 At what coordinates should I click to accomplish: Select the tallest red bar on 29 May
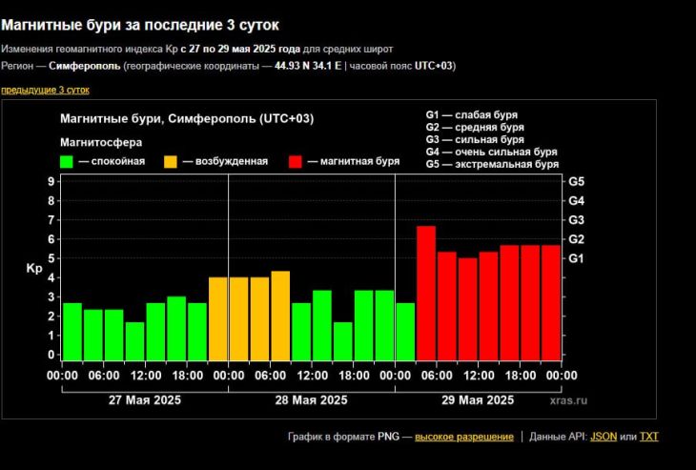(x=426, y=293)
